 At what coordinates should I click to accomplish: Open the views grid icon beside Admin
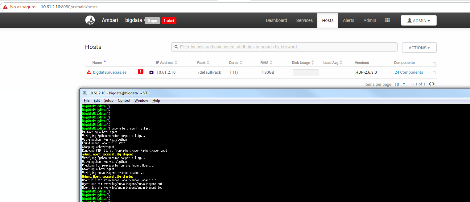(x=387, y=20)
